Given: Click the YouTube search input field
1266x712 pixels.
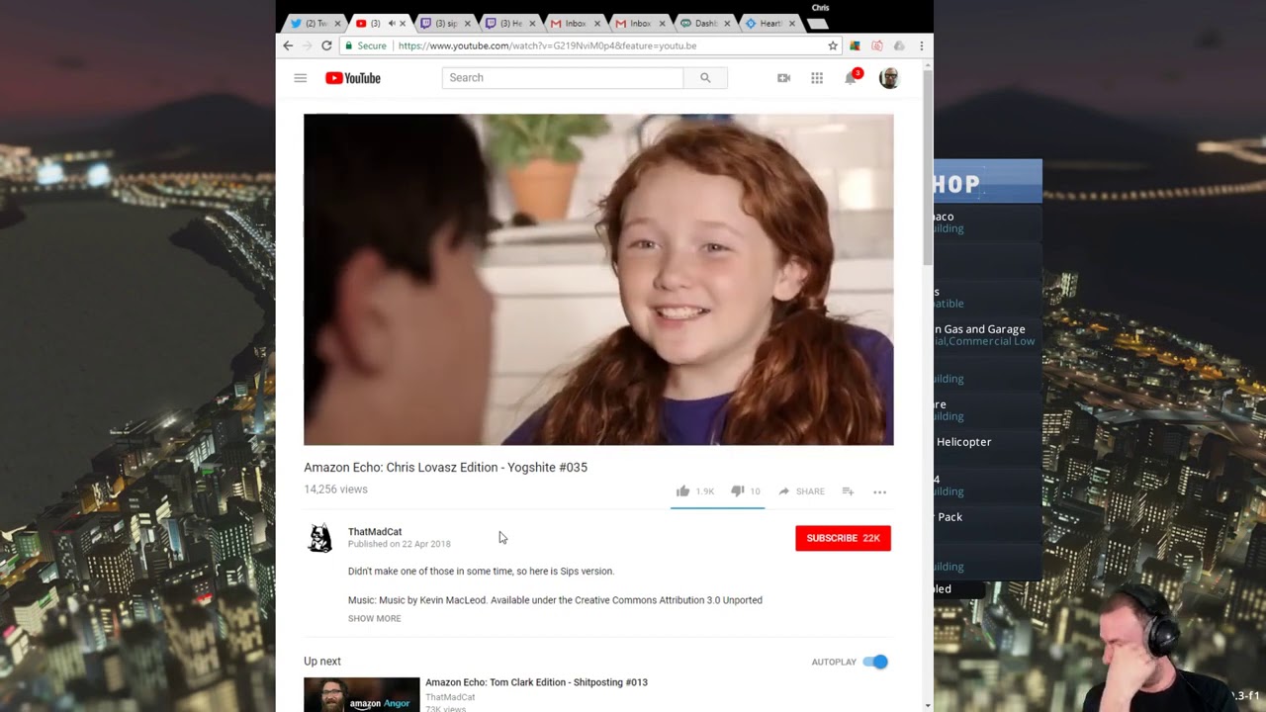Looking at the screenshot, I should [562, 78].
